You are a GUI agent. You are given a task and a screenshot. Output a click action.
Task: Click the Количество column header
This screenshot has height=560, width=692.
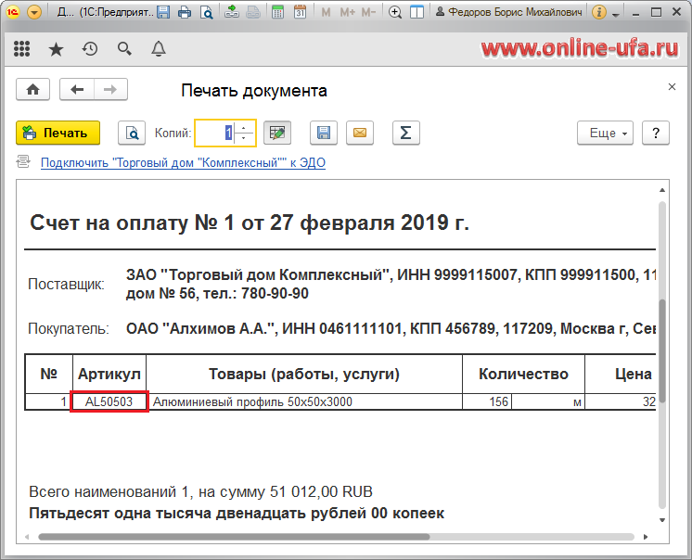pos(523,374)
